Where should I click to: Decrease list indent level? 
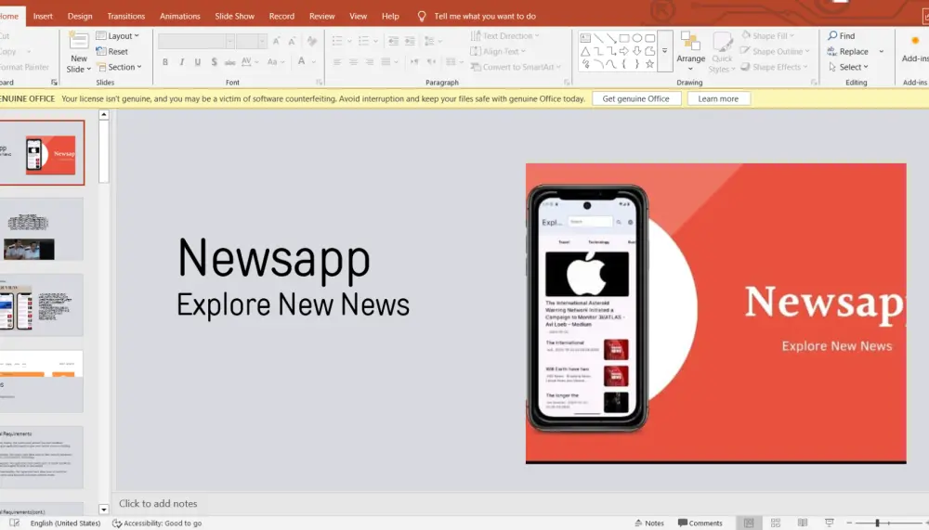[393, 41]
